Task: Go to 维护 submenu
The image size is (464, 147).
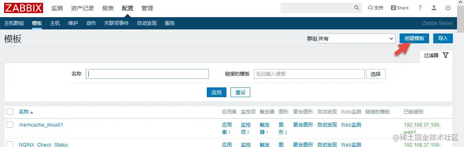Action: click(x=73, y=23)
